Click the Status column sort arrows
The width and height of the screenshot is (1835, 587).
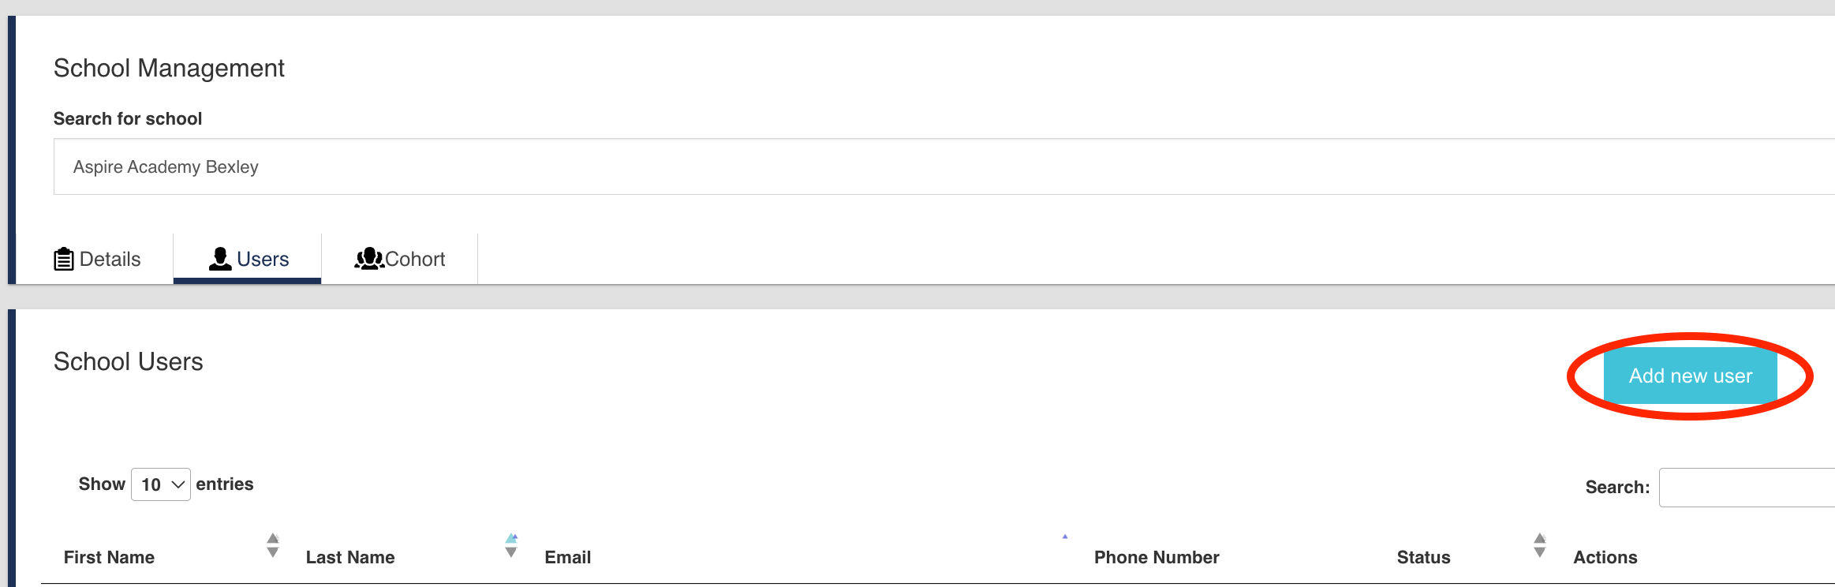point(1539,545)
